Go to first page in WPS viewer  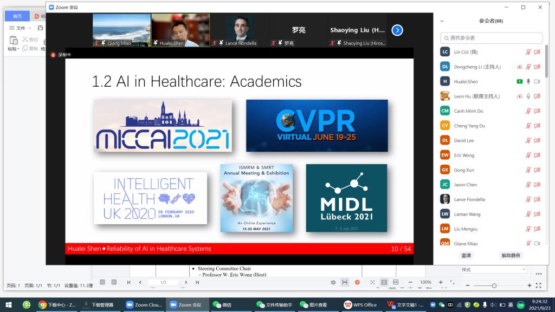pos(129,282)
